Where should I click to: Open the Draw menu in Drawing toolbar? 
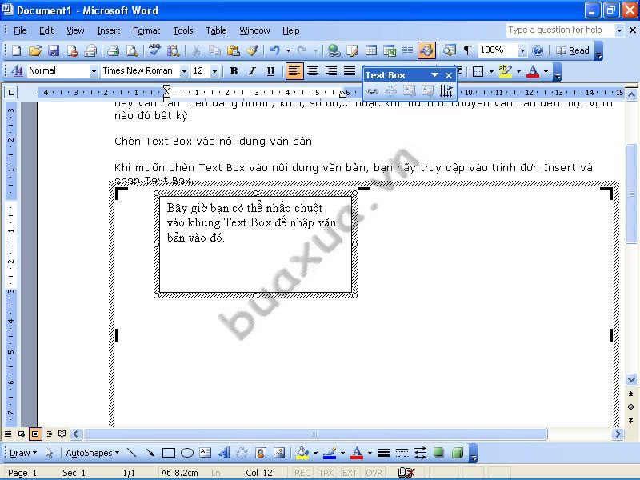(x=23, y=453)
